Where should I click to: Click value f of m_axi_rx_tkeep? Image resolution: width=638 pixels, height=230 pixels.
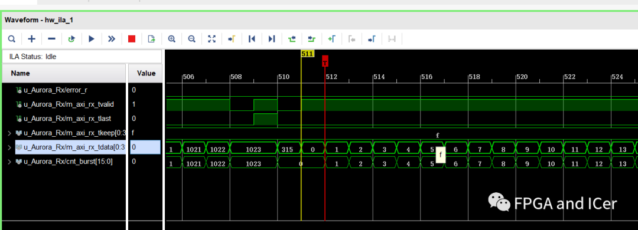(x=134, y=133)
